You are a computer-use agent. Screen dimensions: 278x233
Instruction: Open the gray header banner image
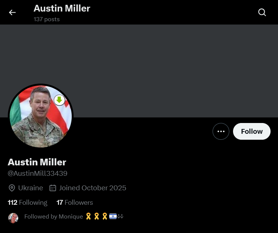coord(139,71)
